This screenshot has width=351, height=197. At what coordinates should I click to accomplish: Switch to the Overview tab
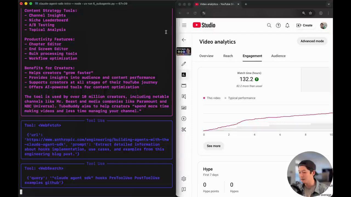click(206, 56)
